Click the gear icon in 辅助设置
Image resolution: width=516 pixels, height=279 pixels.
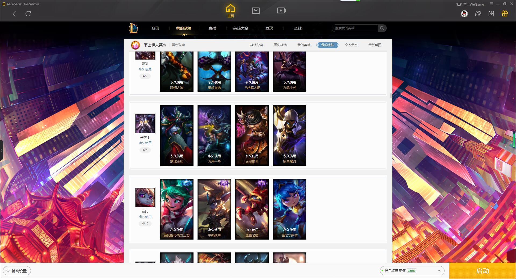[8, 271]
